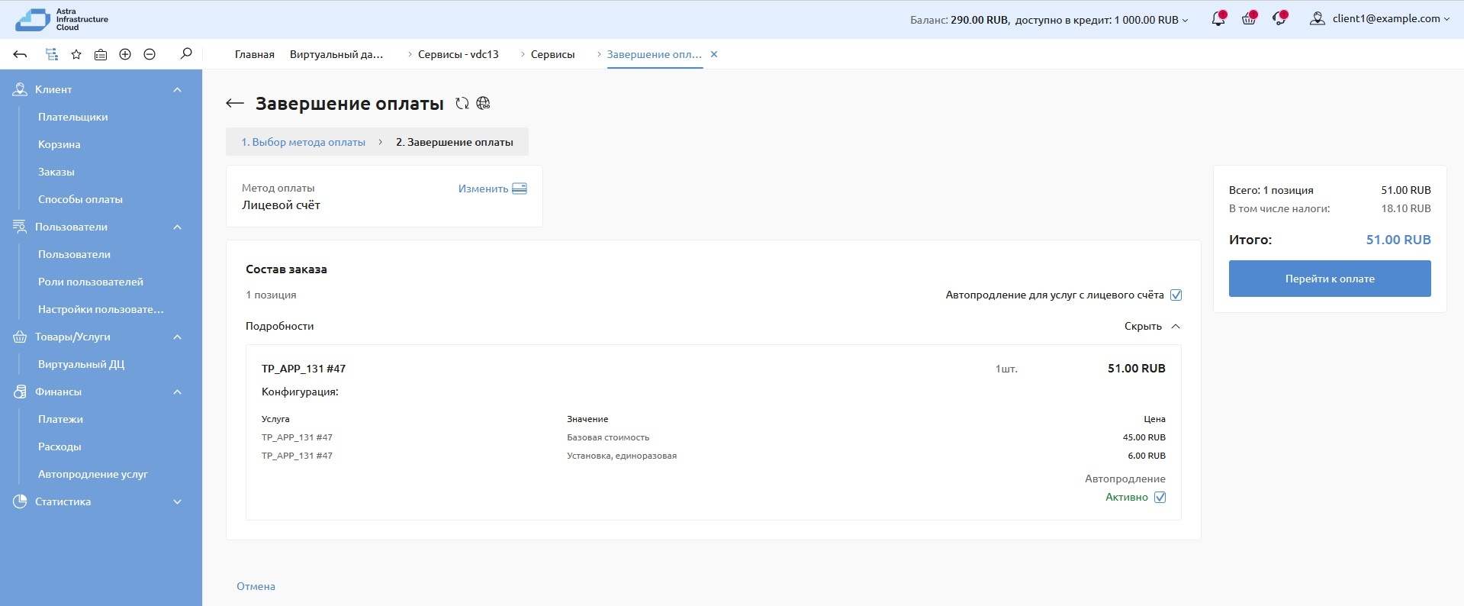Click the globe icon next to page title

pyautogui.click(x=483, y=104)
